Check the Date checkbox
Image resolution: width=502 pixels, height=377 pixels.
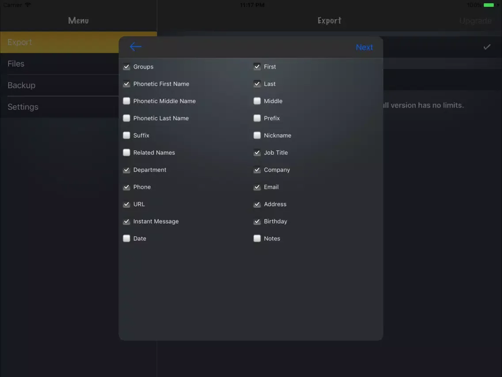pos(126,239)
